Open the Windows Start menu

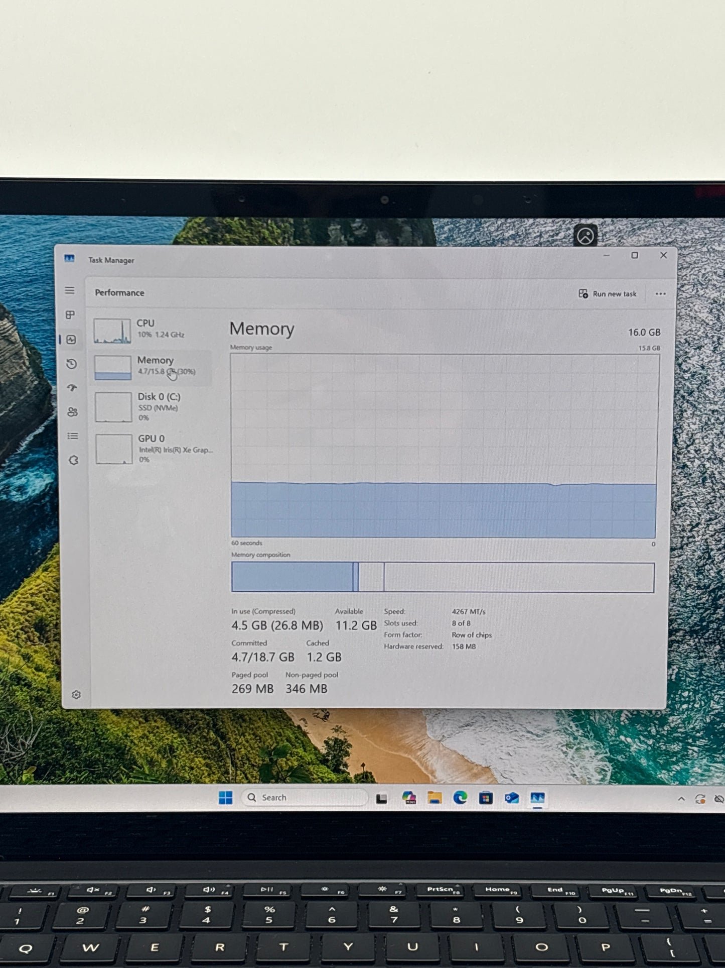[x=226, y=798]
